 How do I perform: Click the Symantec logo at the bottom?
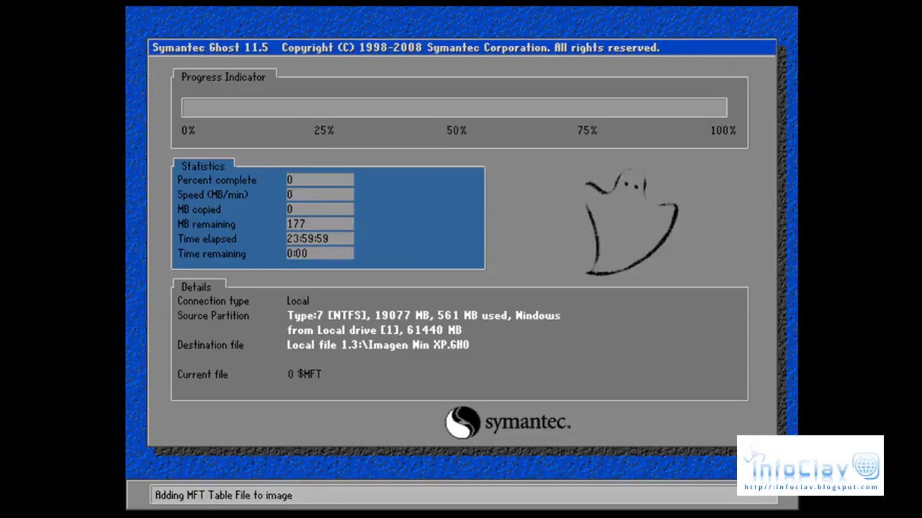508,422
